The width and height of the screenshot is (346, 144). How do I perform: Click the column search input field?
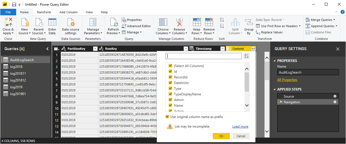click(203, 56)
